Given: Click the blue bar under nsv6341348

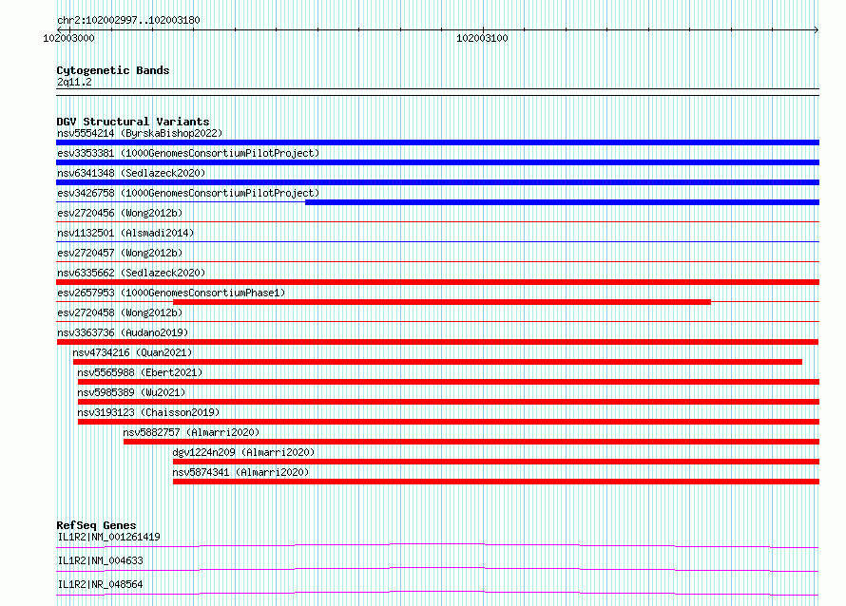Looking at the screenshot, I should click(x=437, y=182).
